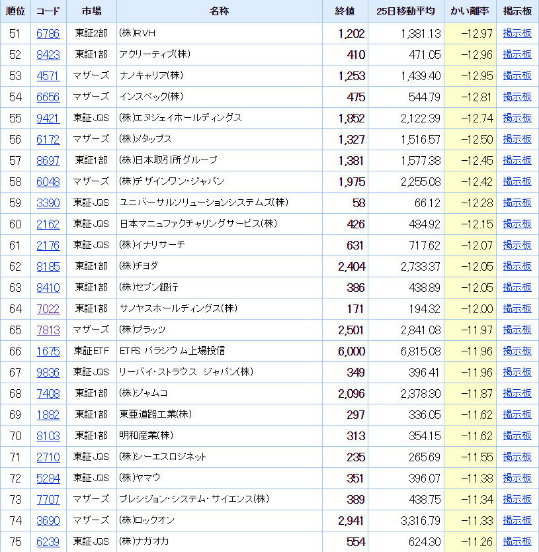This screenshot has height=552, width=539.
Task: Open 掲示板 link for 日本マニュファクチャリングサービス row
Action: (517, 224)
